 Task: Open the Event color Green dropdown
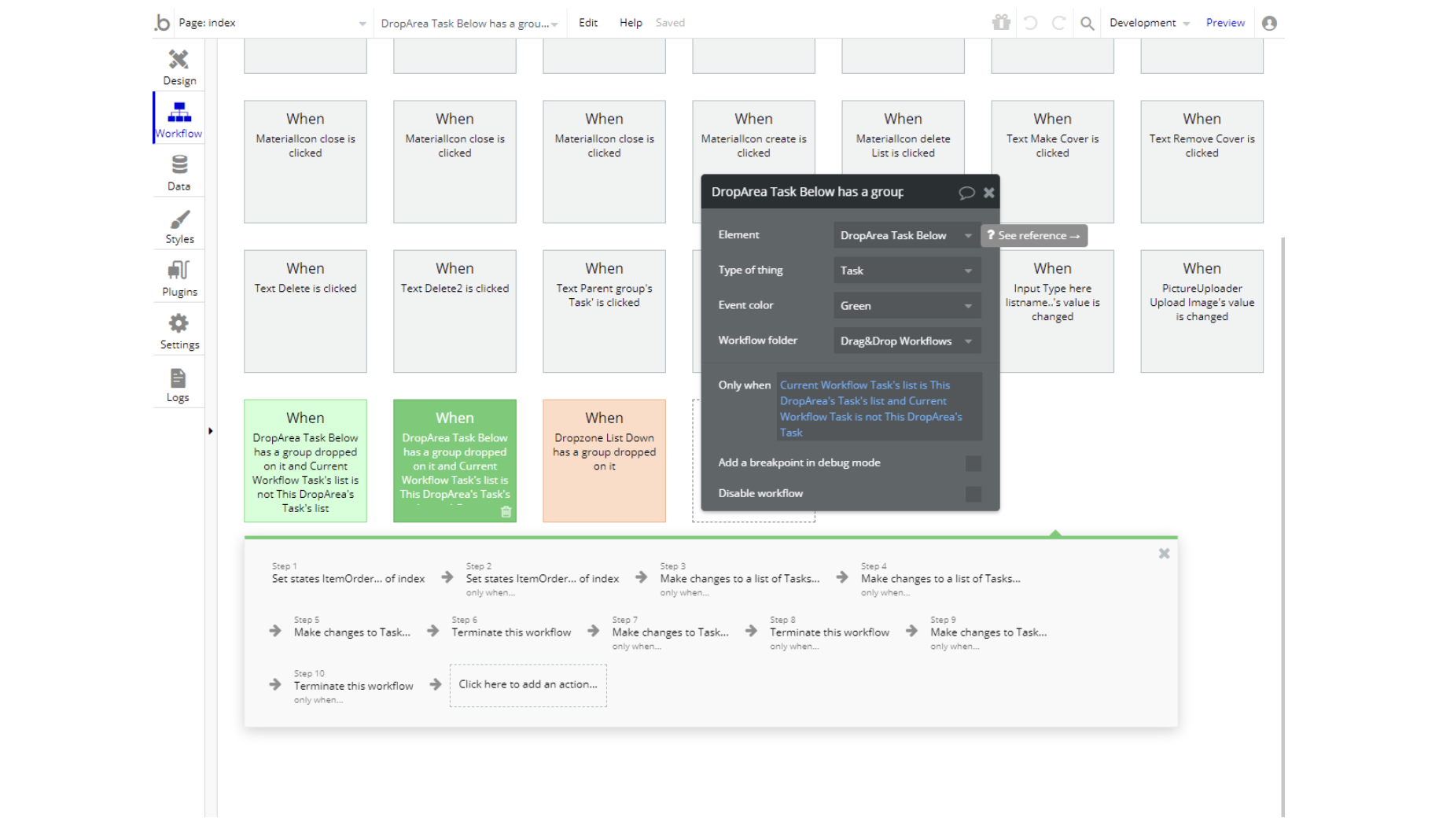click(x=907, y=306)
